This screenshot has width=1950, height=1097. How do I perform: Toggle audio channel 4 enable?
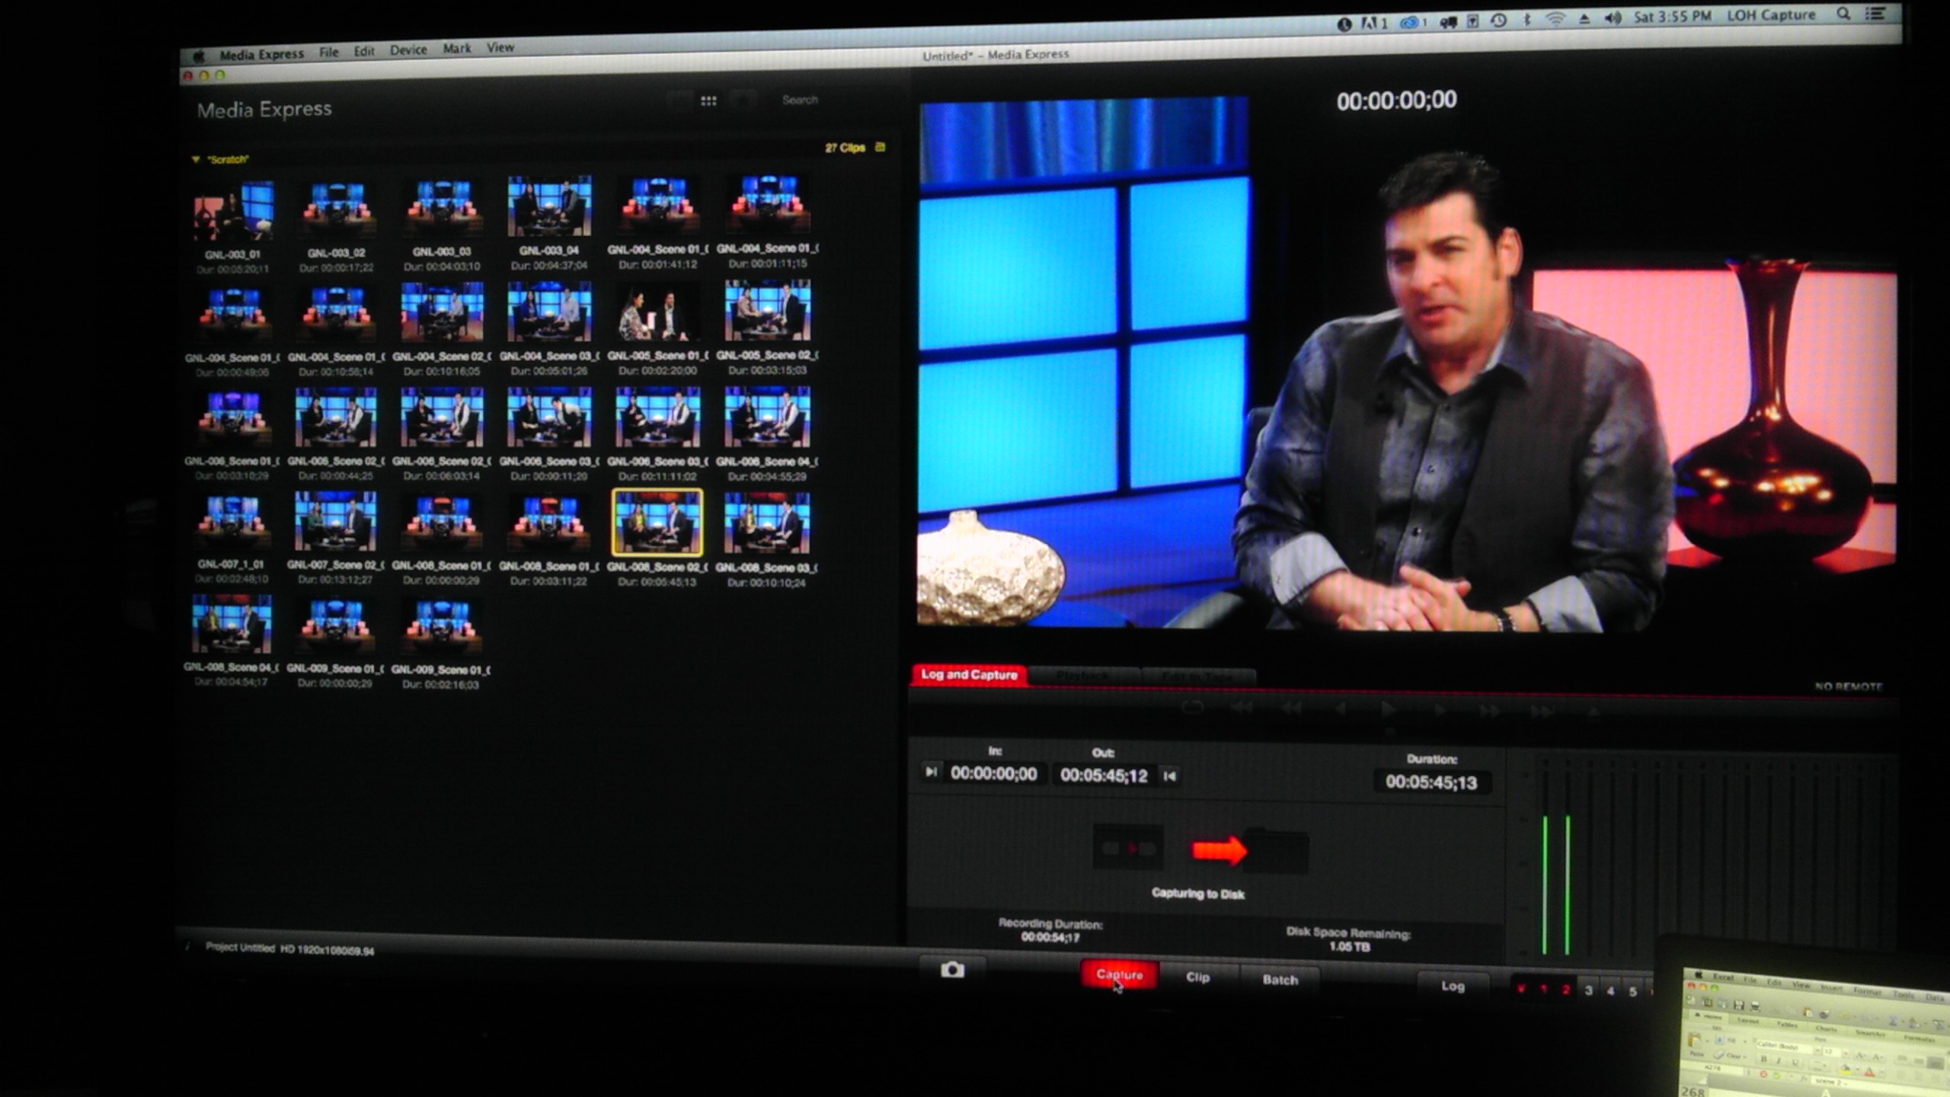point(1610,991)
